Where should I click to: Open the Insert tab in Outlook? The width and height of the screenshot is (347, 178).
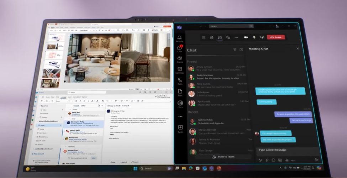(70, 97)
